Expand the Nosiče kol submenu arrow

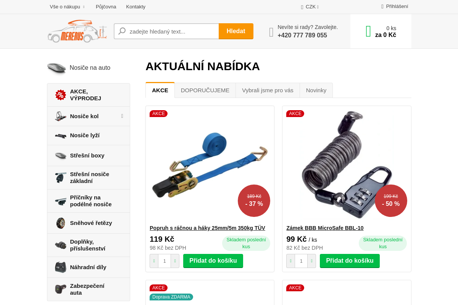pos(122,116)
